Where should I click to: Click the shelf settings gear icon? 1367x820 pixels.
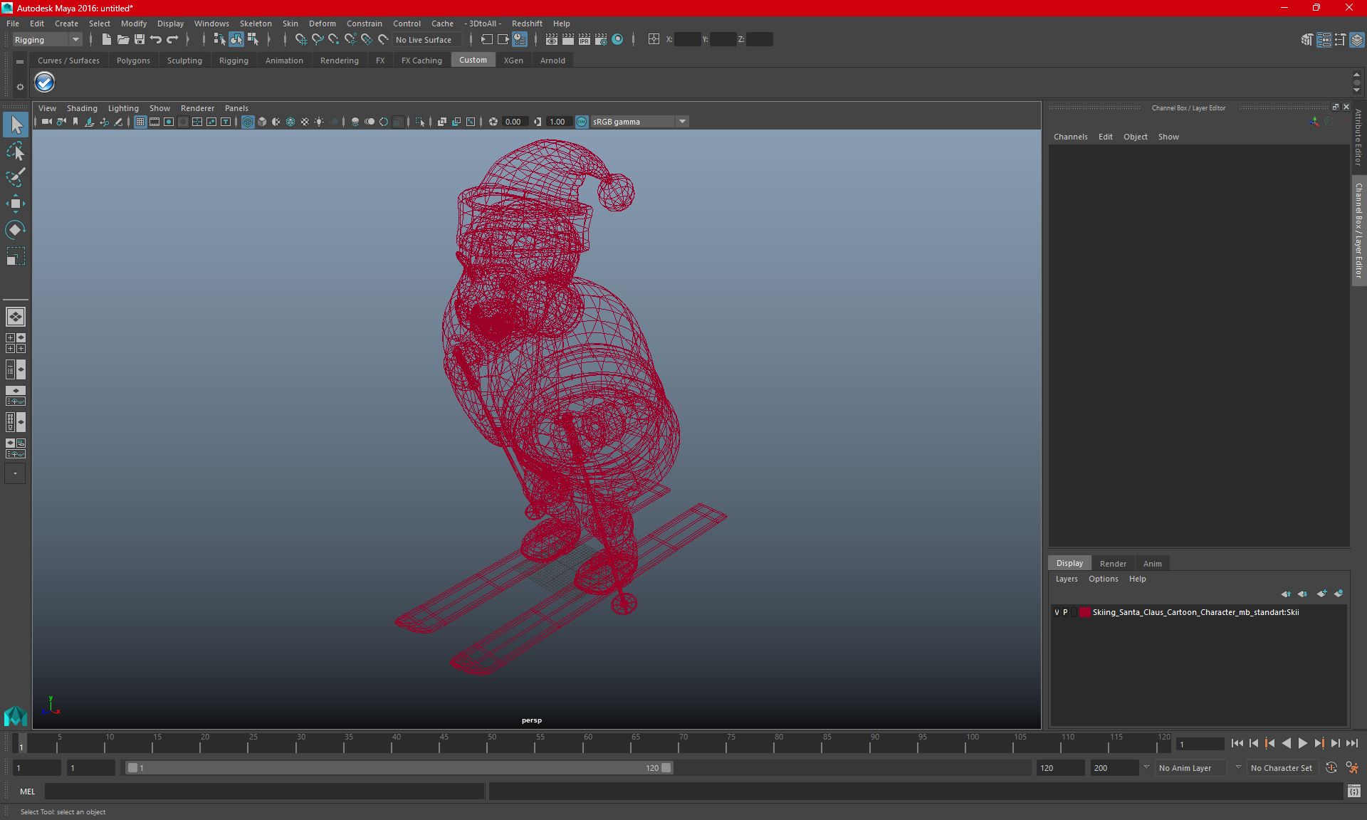(x=20, y=87)
